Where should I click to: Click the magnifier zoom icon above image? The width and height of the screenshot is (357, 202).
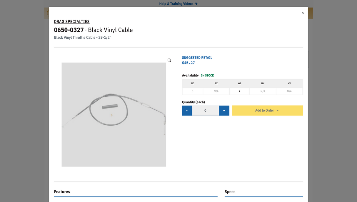pyautogui.click(x=169, y=60)
